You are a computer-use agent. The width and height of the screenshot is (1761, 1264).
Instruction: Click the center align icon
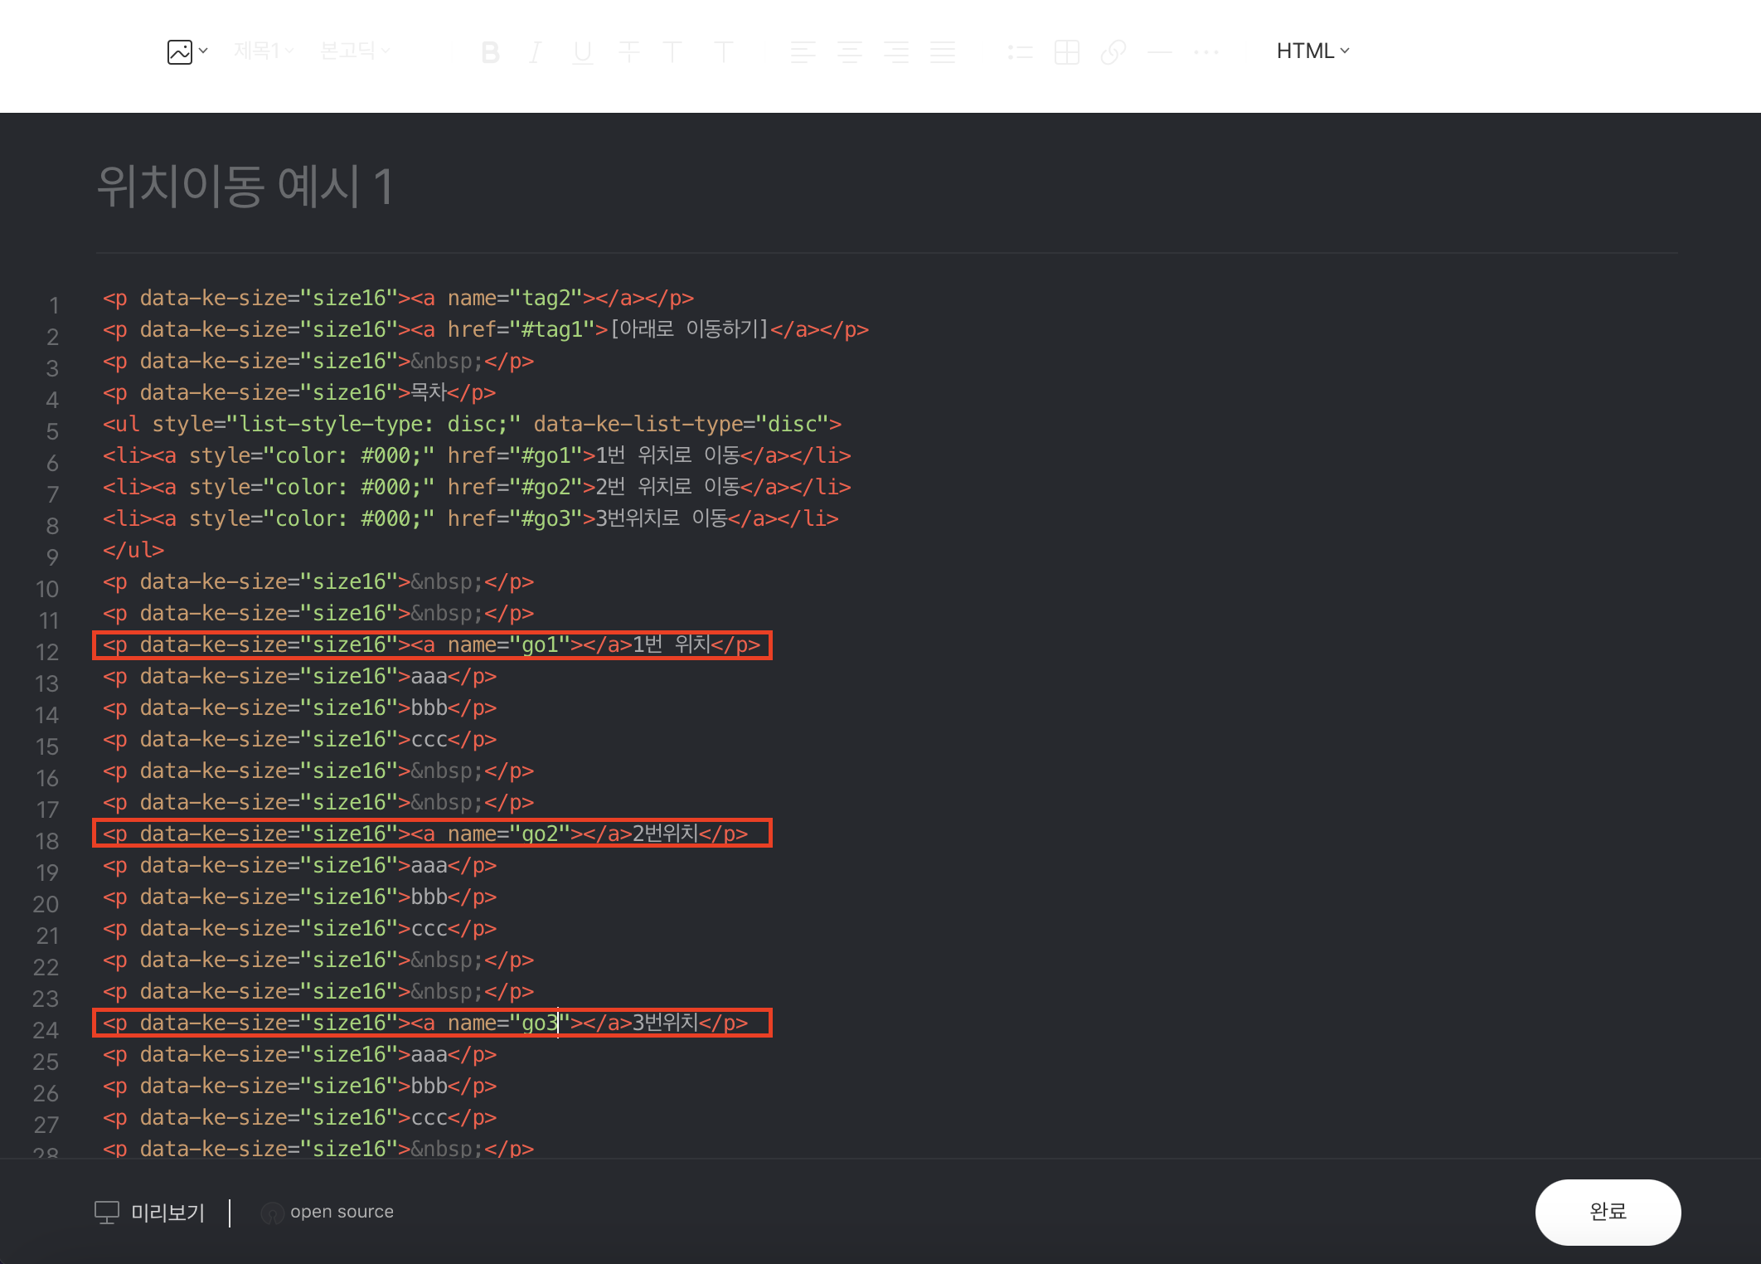(849, 52)
